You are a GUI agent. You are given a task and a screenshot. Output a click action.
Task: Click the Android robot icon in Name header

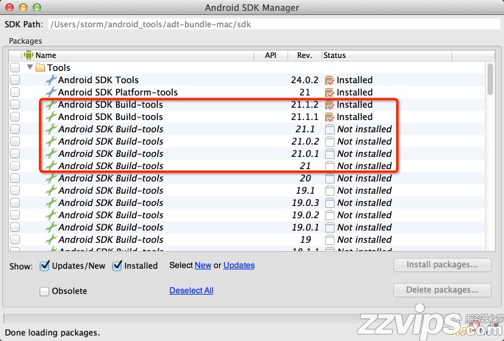tap(29, 55)
